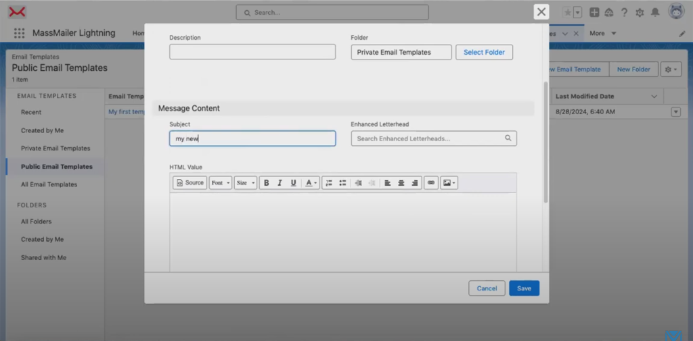Image resolution: width=693 pixels, height=341 pixels.
Task: Select All Folders in the sidebar
Action: coord(37,221)
